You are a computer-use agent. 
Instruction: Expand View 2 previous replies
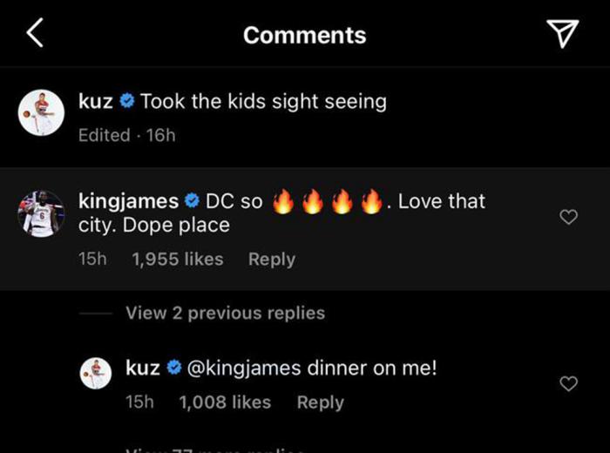(225, 314)
